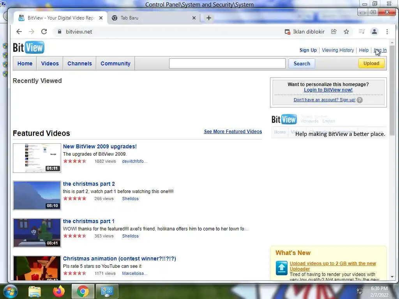Image resolution: width=399 pixels, height=299 pixels.
Task: Open the Home navigation item
Action: point(25,63)
